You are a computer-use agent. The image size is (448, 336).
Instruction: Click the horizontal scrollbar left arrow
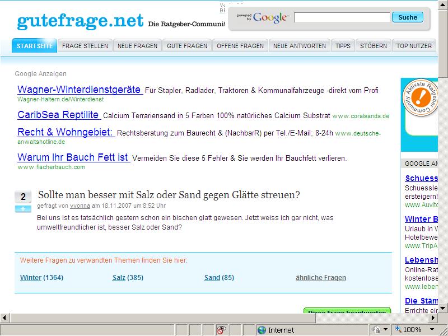pyautogui.click(x=5, y=318)
